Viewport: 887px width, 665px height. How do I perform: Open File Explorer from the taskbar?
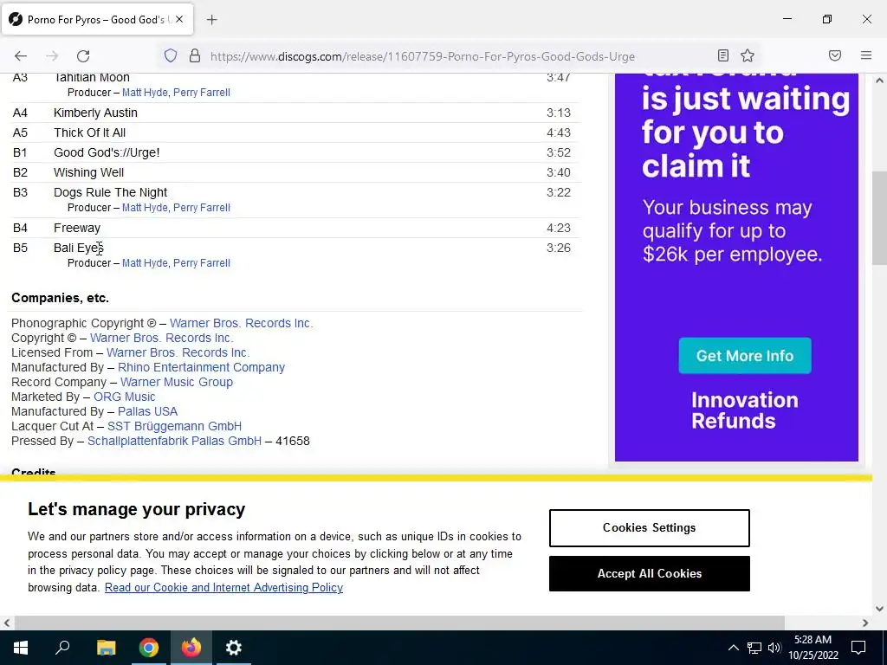click(106, 648)
